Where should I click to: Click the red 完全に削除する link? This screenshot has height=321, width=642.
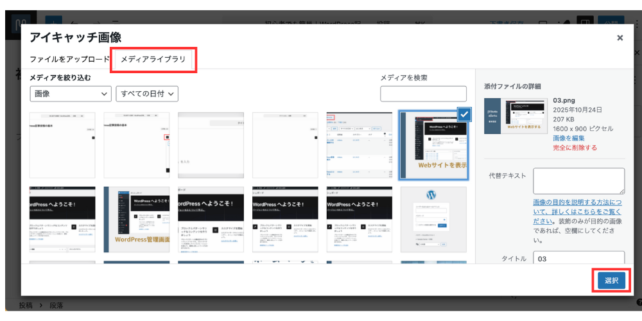(x=575, y=148)
